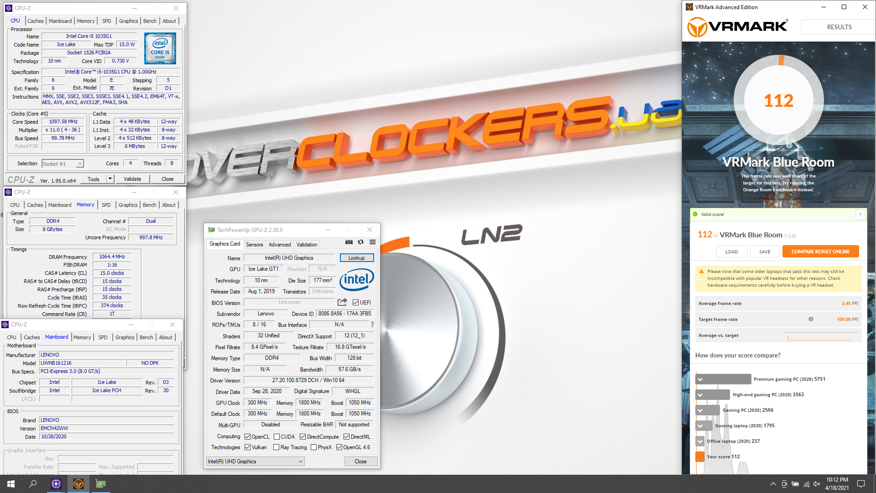Show hidden system tray icons
This screenshot has width=876, height=493.
click(773, 484)
